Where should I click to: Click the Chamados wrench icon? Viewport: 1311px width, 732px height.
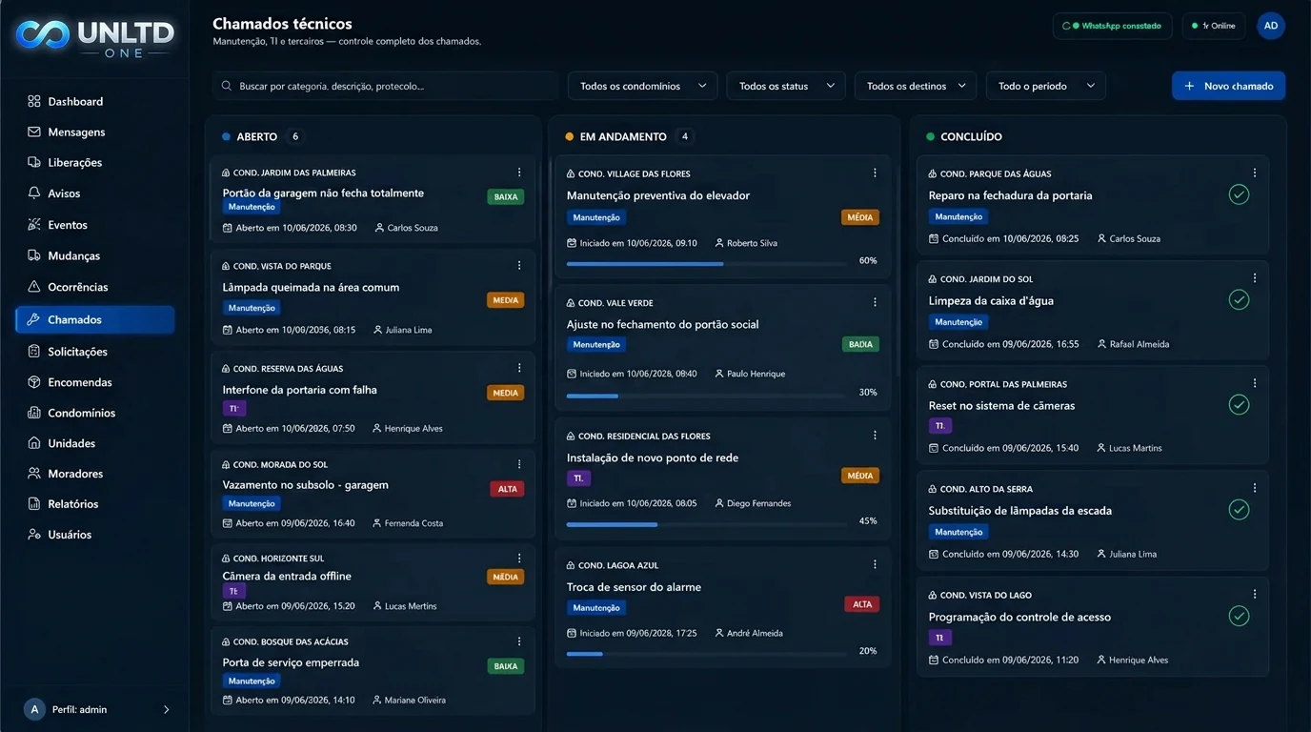[x=34, y=319]
